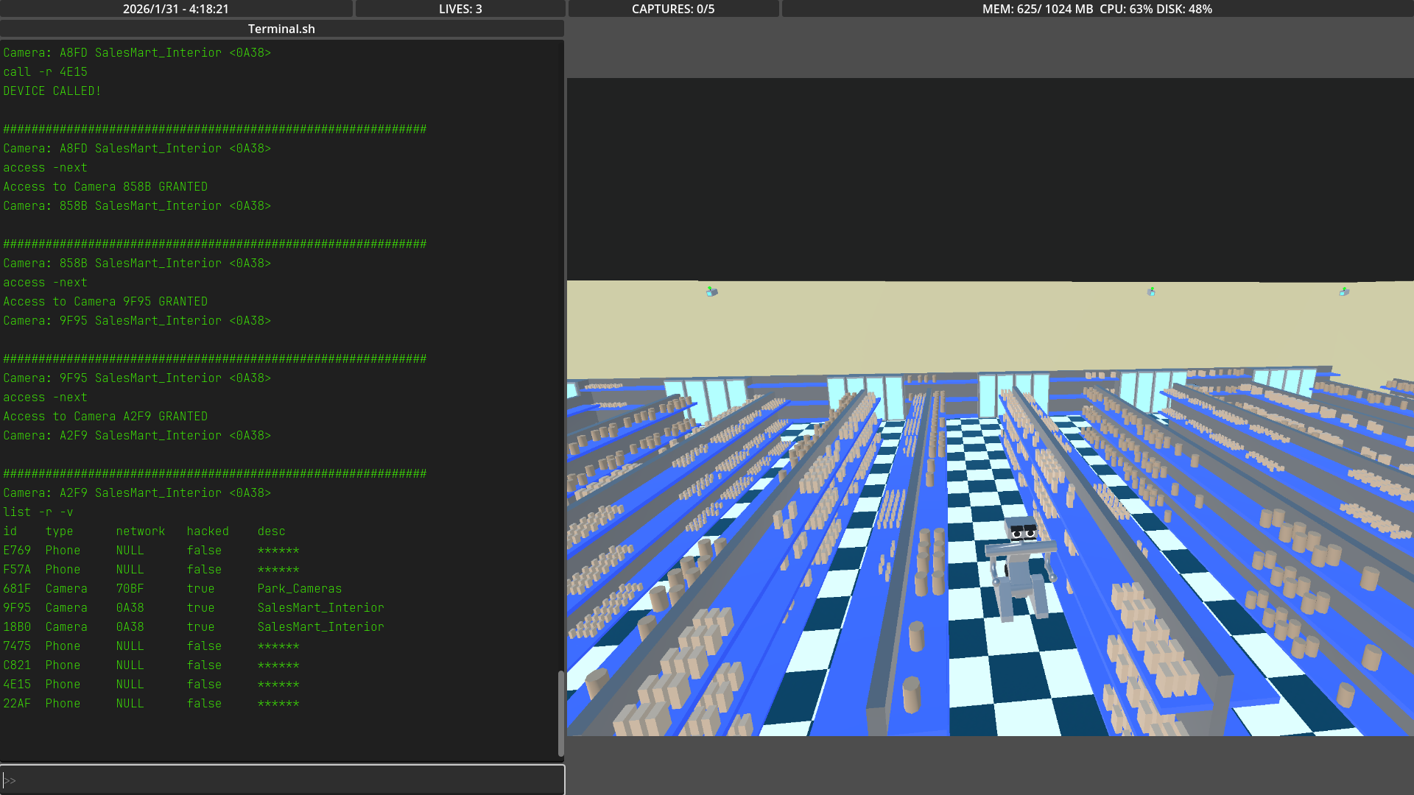Focus the terminal command input field
The height and width of the screenshot is (795, 1414).
(283, 780)
